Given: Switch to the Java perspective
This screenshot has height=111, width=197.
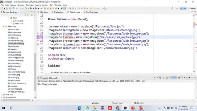Looking at the screenshot, I should (x=183, y=8).
